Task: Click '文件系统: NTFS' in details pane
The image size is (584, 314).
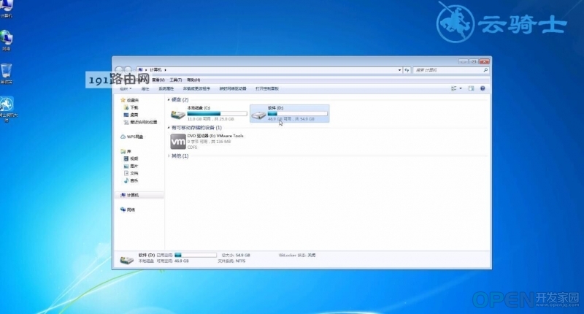Action: pos(231,261)
